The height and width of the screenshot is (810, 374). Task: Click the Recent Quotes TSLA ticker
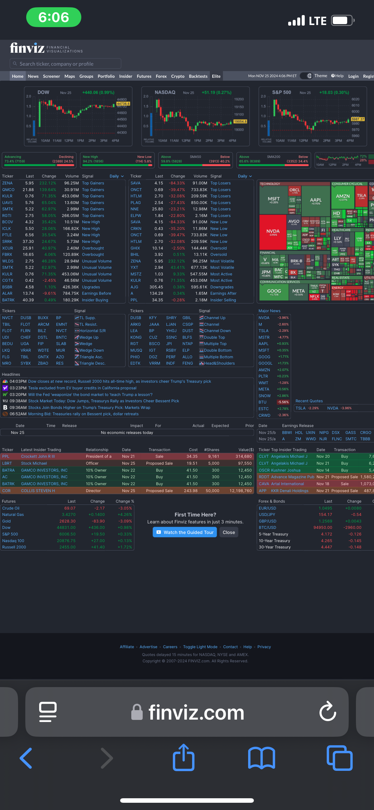pyautogui.click(x=301, y=408)
